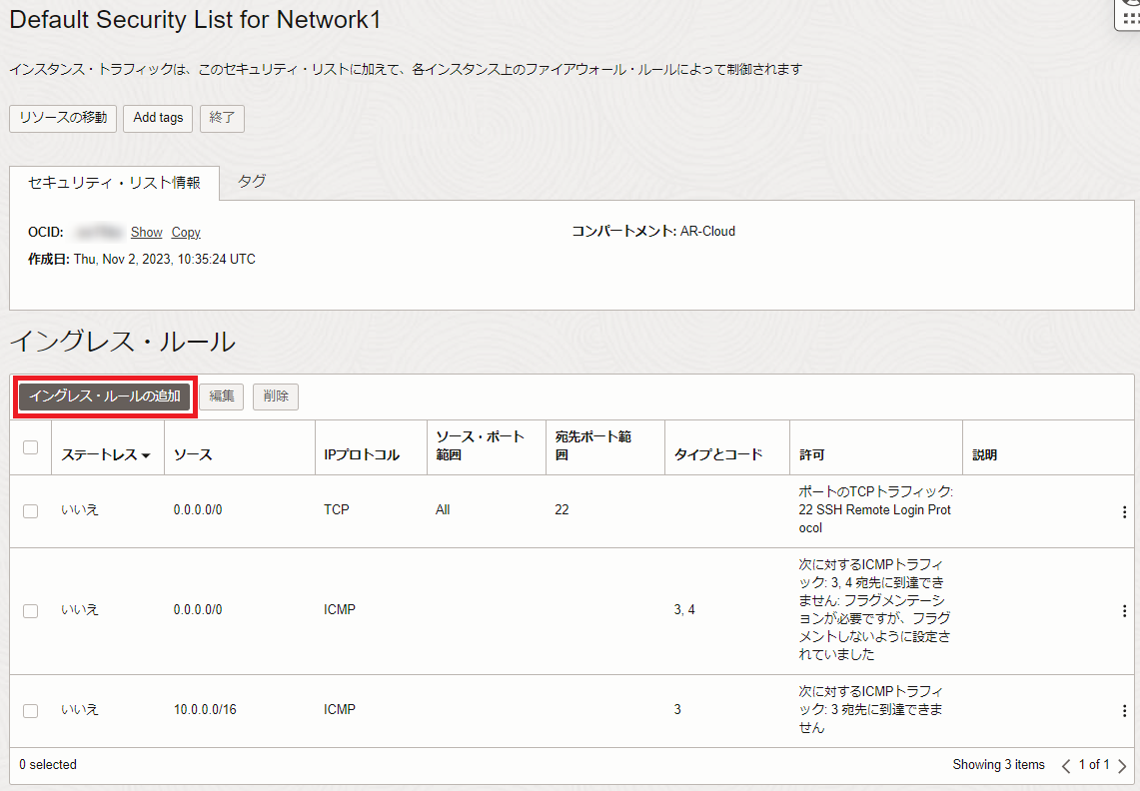This screenshot has height=791, width=1140.
Task: Select the セキュリティ・リスト情報 tab
Action: point(114,183)
